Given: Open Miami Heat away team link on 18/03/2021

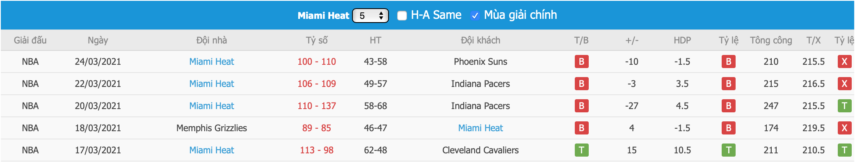Looking at the screenshot, I should click(480, 128).
